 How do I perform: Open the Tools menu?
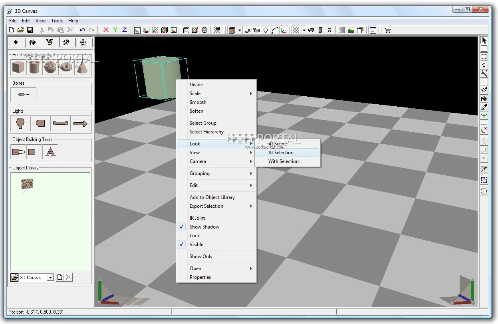point(57,21)
